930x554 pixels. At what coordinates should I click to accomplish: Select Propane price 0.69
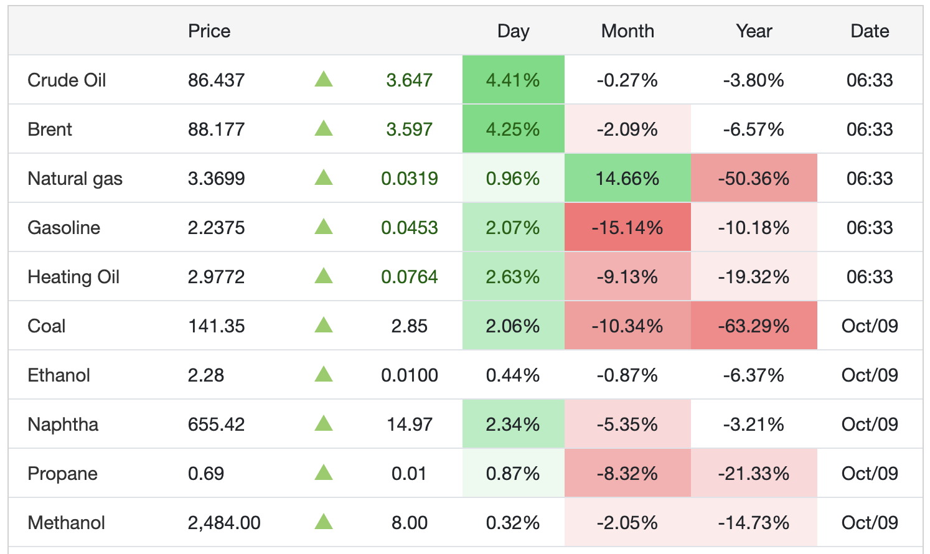pyautogui.click(x=206, y=474)
